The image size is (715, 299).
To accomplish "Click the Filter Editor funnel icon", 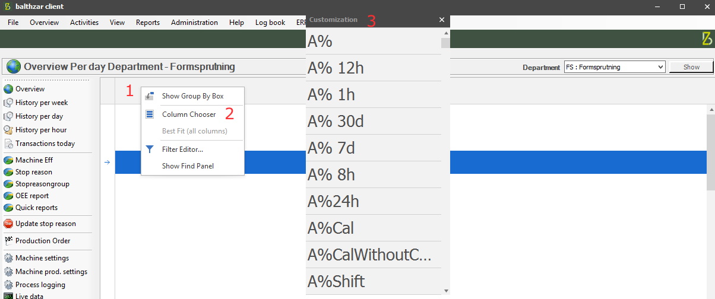I will point(150,149).
